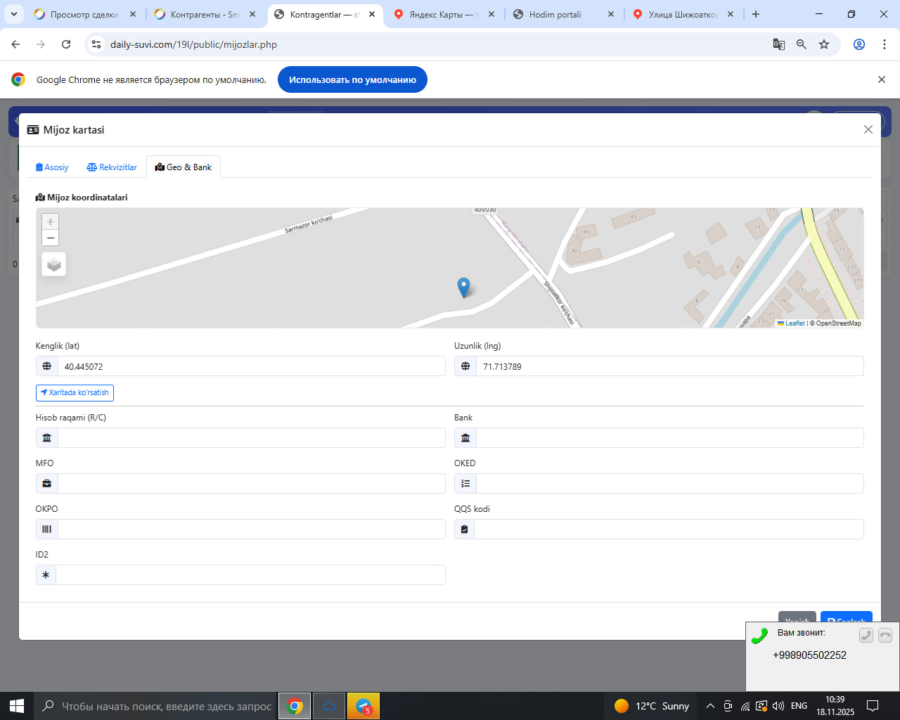Switch to the Asosiy tab

(x=52, y=167)
